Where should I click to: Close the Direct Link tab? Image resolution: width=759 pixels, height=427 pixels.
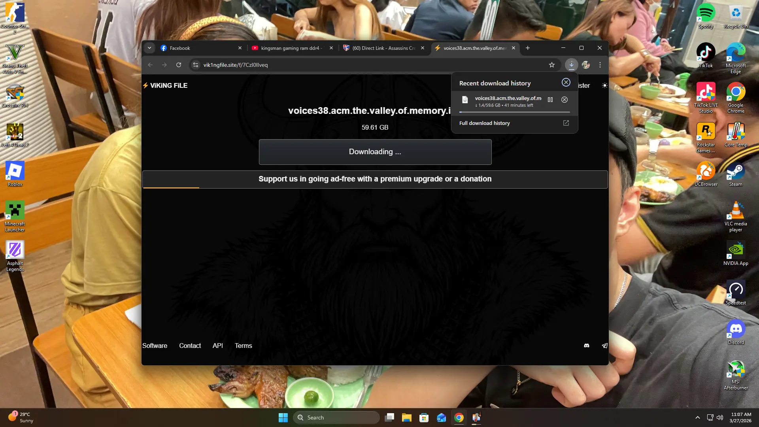pyautogui.click(x=423, y=48)
